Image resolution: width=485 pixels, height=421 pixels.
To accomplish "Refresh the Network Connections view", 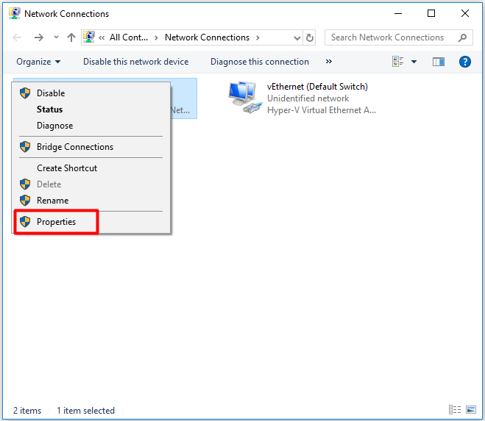I will click(x=310, y=37).
